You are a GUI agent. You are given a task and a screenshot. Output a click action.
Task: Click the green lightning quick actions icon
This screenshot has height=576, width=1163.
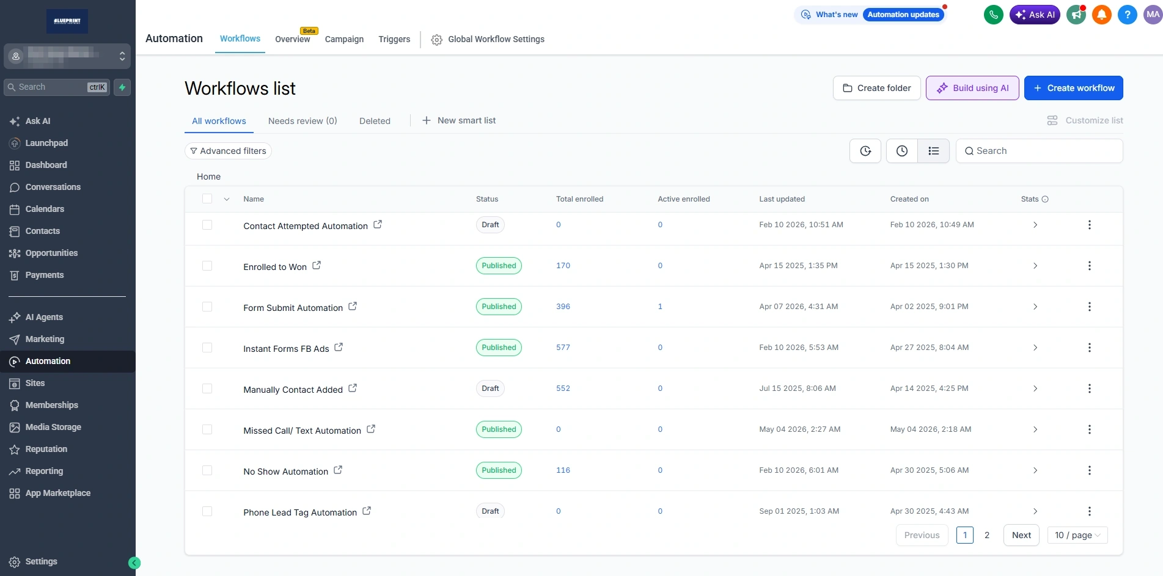[x=122, y=87]
